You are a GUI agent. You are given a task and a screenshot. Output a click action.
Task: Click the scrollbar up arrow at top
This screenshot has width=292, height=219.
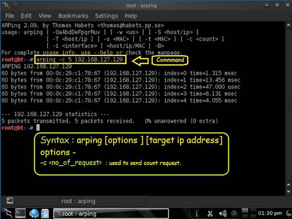288,25
